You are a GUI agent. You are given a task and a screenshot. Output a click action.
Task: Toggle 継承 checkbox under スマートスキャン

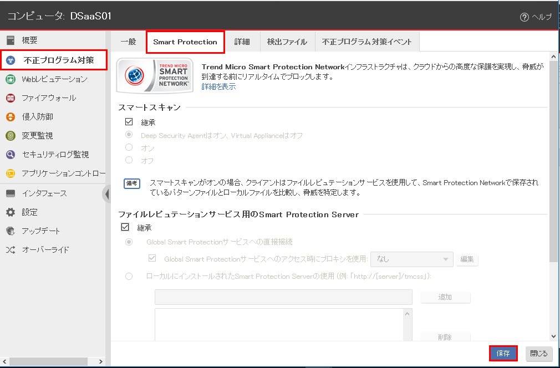coord(129,122)
